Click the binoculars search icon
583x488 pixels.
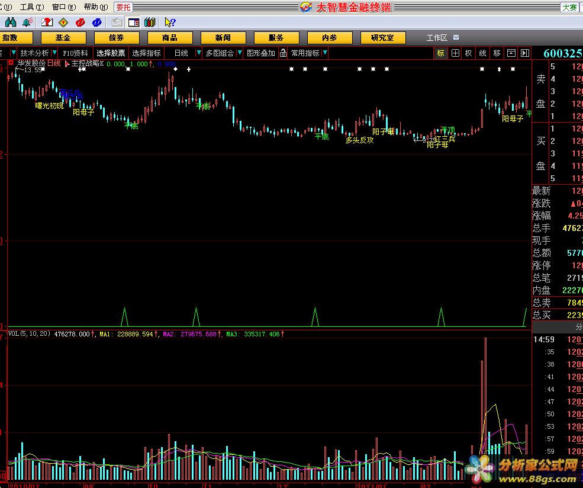(x=11, y=23)
